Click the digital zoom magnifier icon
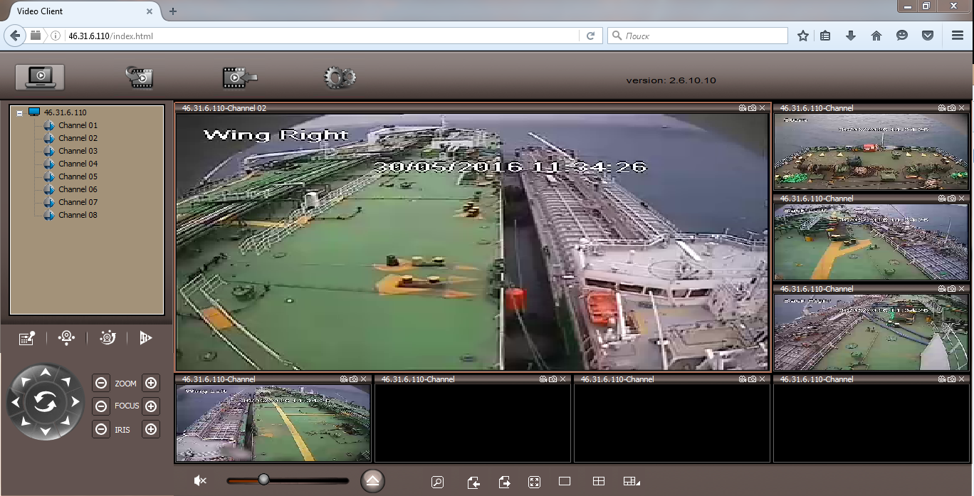Screen dimensions: 974x496 click(x=437, y=482)
